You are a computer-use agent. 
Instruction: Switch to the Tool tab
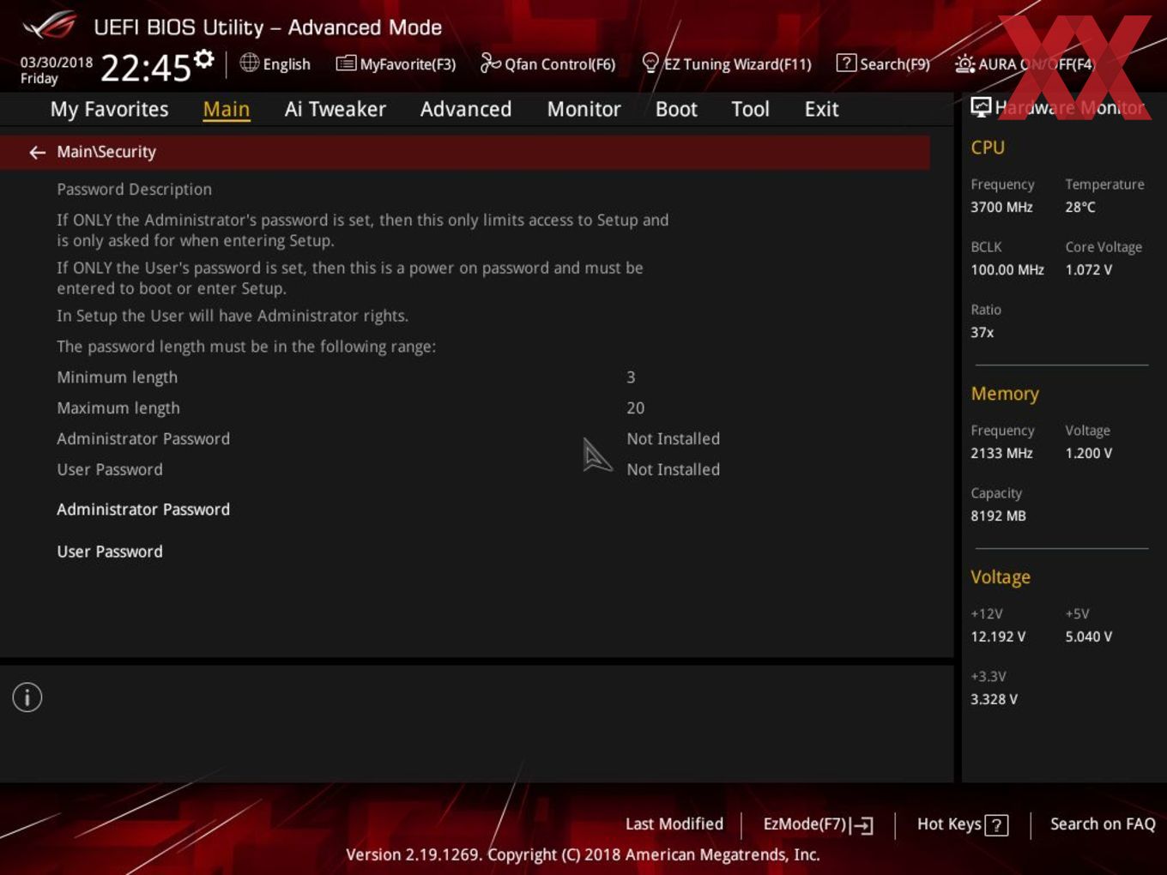[x=750, y=109]
